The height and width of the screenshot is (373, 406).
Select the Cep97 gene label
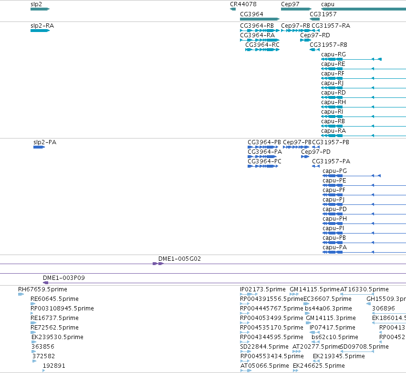point(290,4)
